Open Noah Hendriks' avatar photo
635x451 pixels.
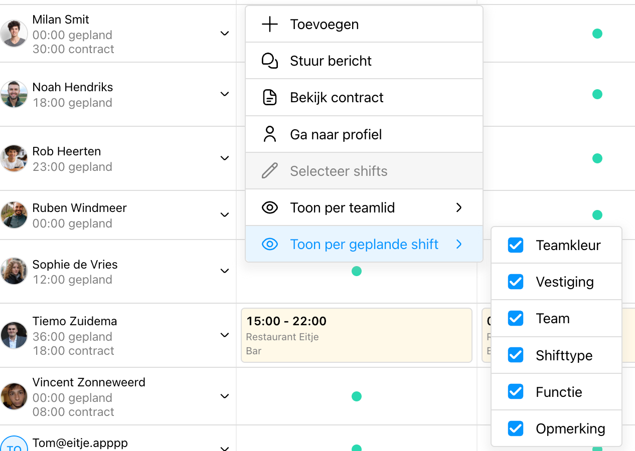[14, 94]
